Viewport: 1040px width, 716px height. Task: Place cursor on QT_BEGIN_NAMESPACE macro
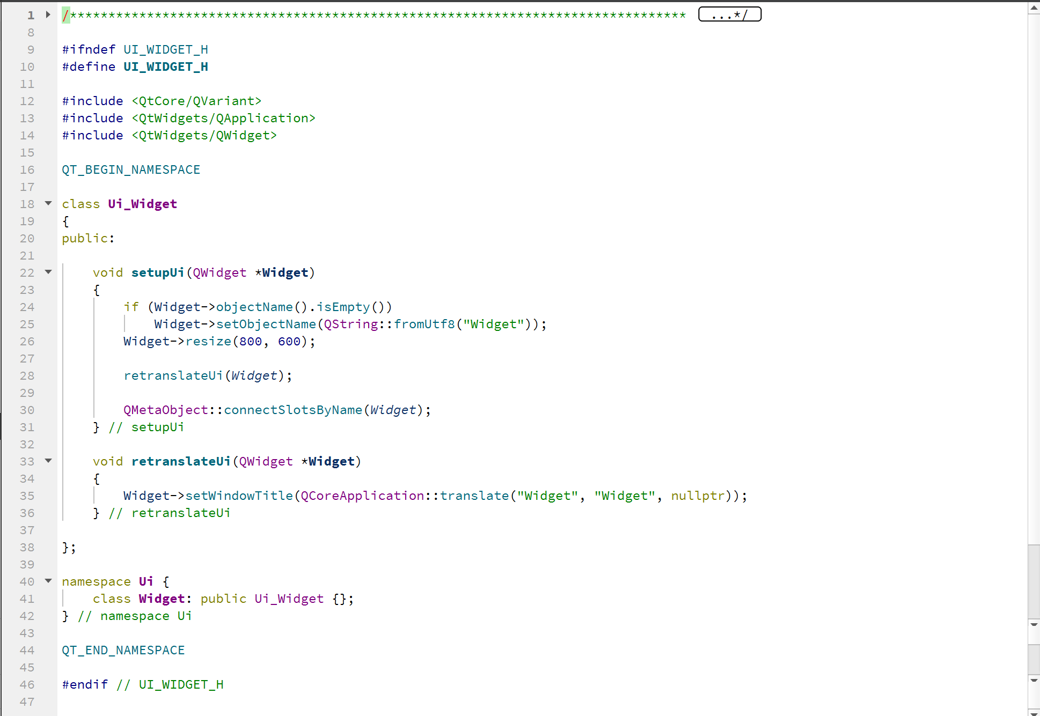click(131, 170)
